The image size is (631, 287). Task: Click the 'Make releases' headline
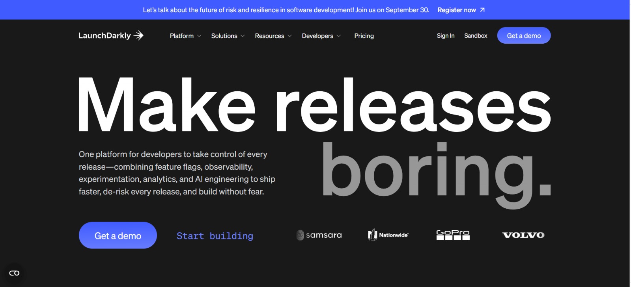314,104
